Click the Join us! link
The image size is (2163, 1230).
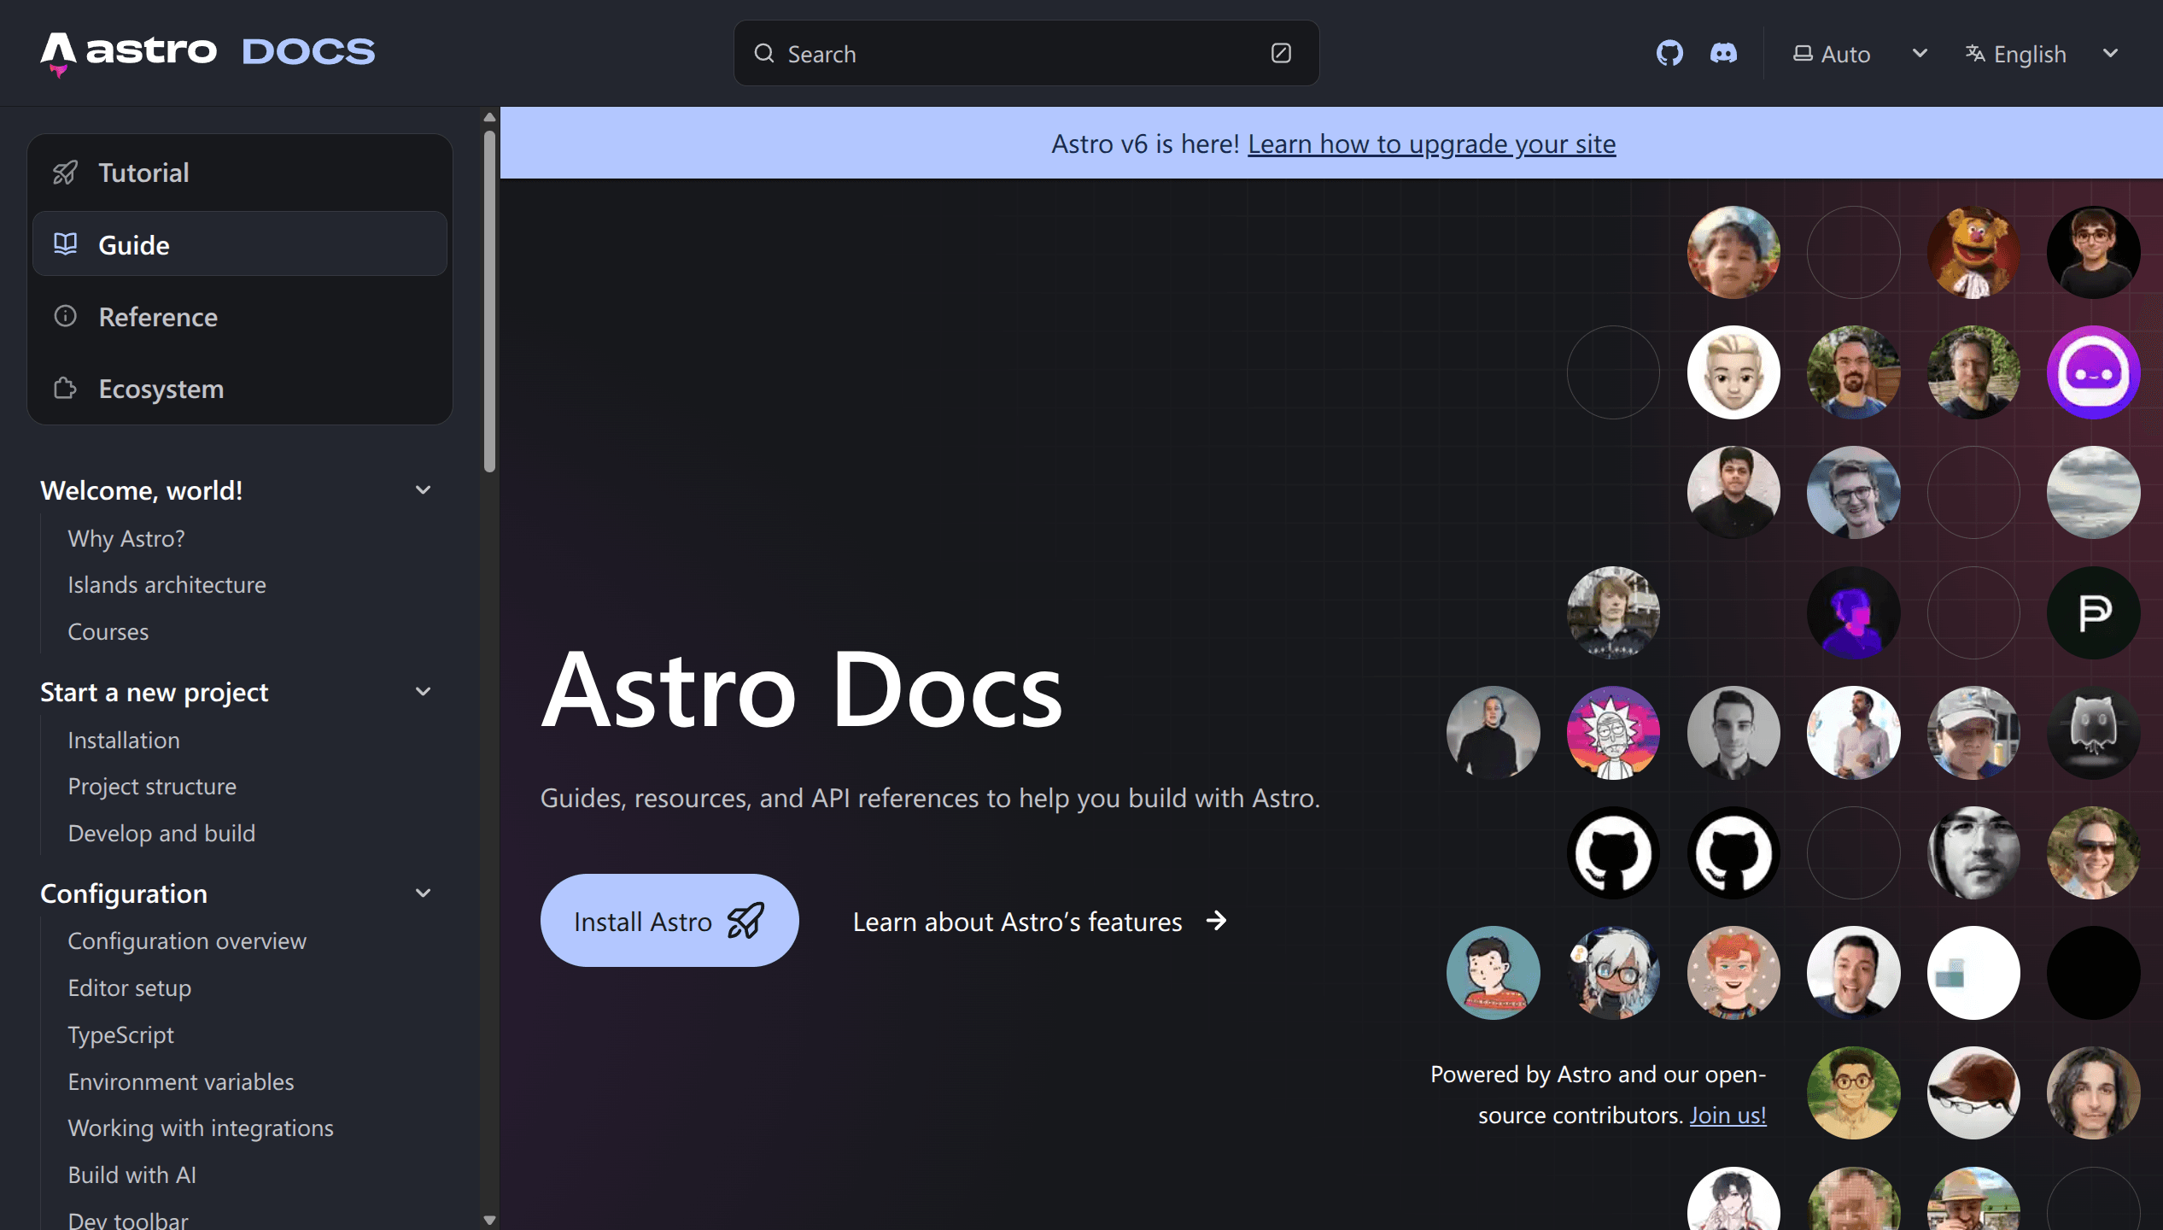pos(1727,1115)
